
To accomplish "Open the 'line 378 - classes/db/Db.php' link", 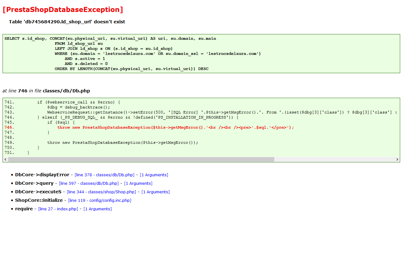I will click(105, 175).
